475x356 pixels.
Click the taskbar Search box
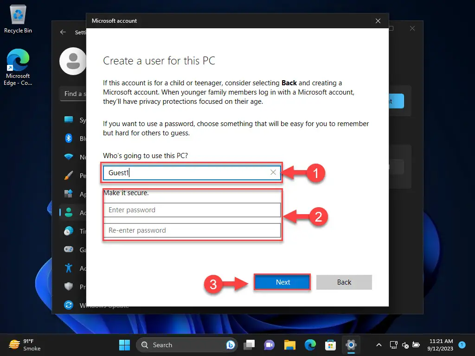186,345
